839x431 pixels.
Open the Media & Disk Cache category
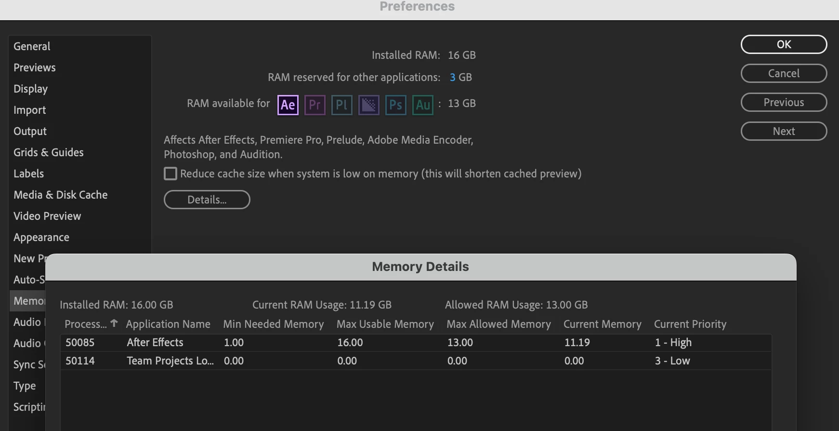pos(61,195)
